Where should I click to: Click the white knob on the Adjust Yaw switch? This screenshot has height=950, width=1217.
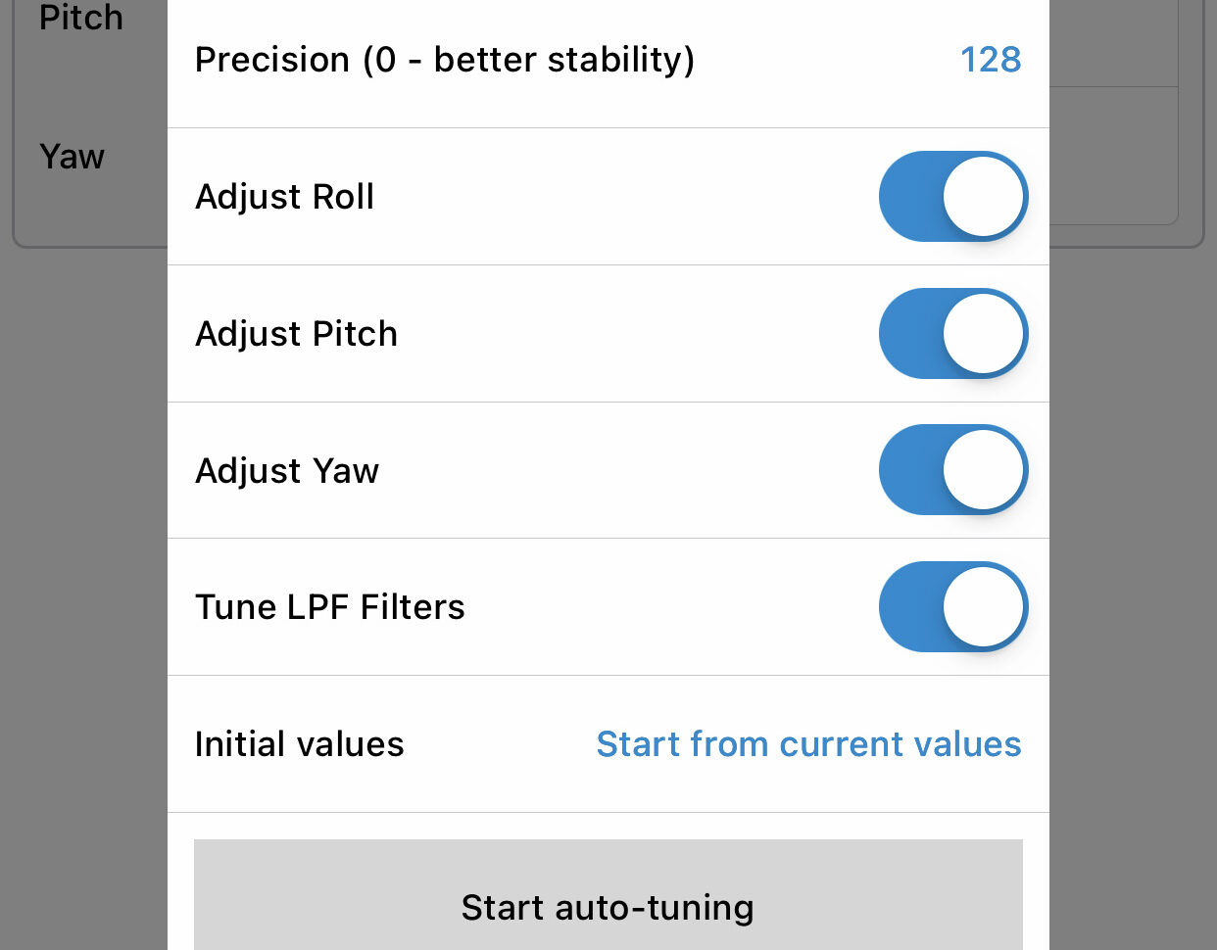tap(983, 470)
